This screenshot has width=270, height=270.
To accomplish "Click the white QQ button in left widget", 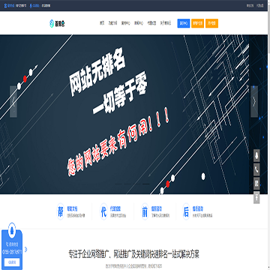I will click(x=12, y=262).
